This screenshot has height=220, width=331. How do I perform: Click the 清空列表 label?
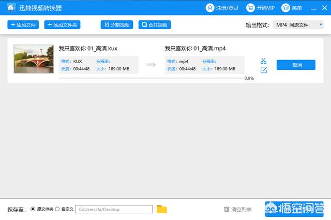click(x=242, y=209)
